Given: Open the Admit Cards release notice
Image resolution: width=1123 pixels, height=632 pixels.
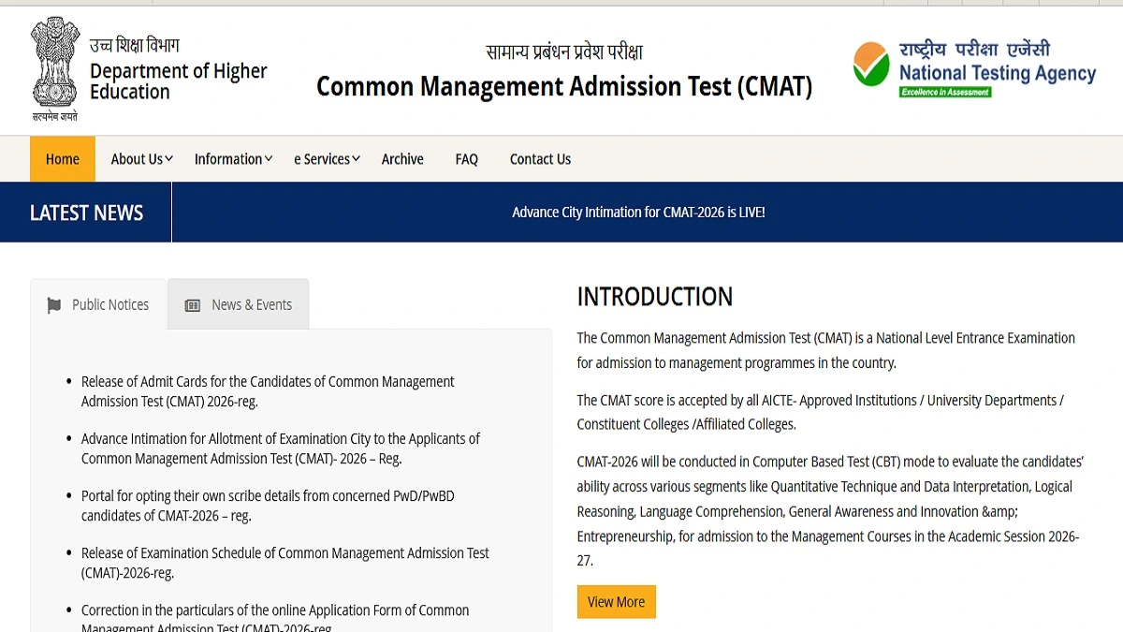Looking at the screenshot, I should pyautogui.click(x=268, y=391).
